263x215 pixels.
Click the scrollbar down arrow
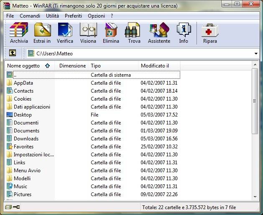coord(255,197)
